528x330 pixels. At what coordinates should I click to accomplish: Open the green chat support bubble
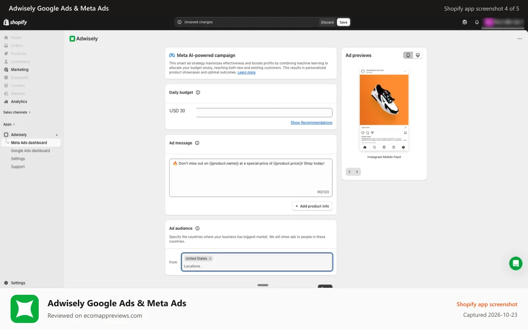(516, 263)
